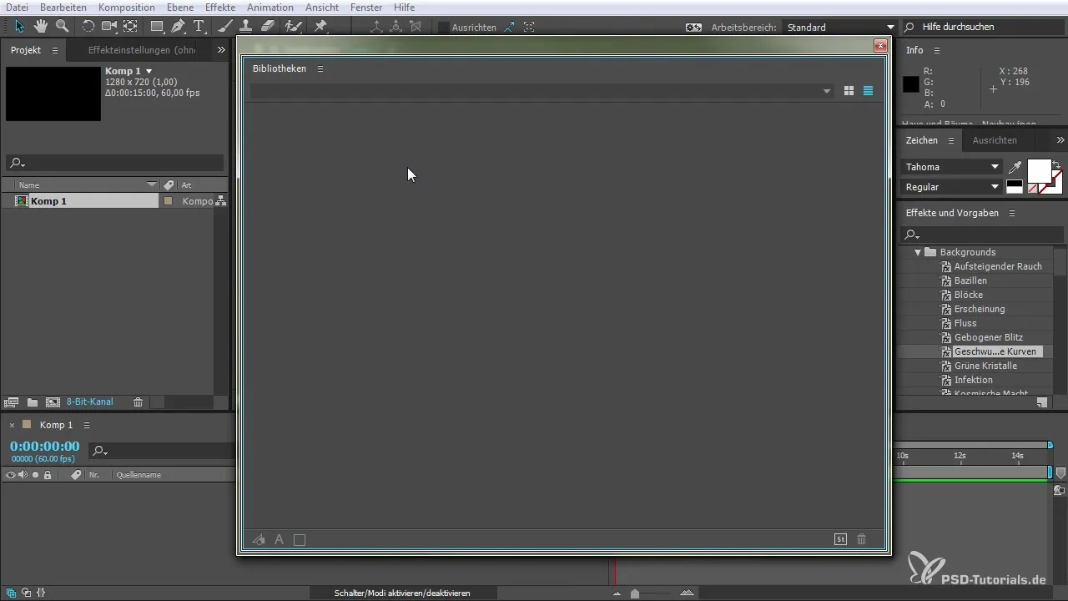Click the flowchart icon next to Komp 1 row
The image size is (1068, 601).
click(221, 201)
